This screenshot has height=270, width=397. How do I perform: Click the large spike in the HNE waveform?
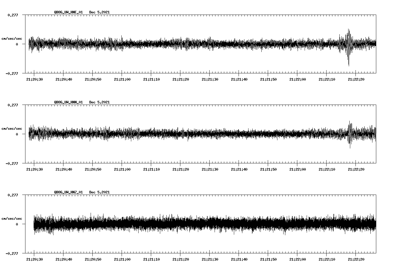[348, 47]
